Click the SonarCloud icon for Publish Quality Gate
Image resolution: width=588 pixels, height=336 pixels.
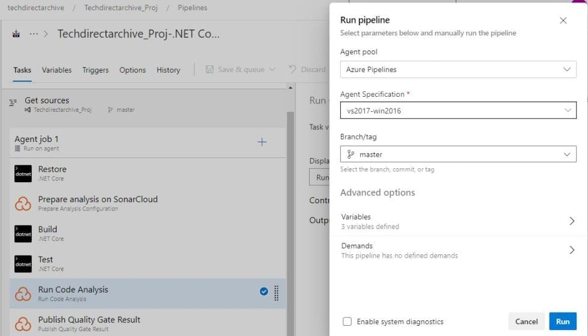pyautogui.click(x=23, y=324)
